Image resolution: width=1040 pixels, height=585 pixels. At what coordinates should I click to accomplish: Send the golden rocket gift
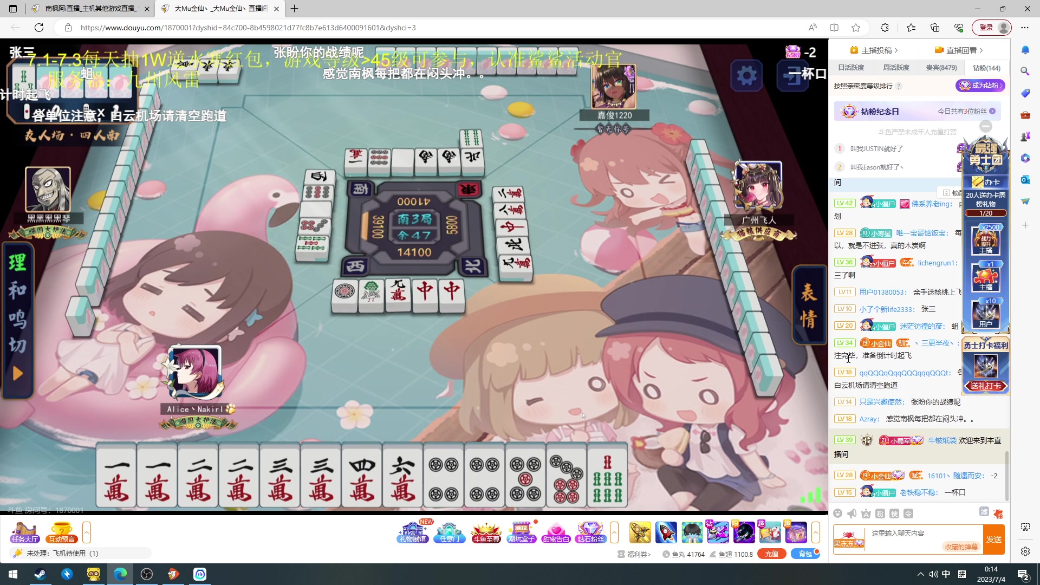640,532
